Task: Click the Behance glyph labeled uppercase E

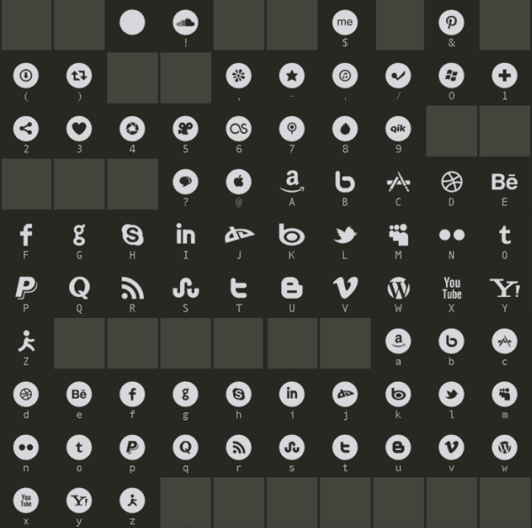Action: 505,182
